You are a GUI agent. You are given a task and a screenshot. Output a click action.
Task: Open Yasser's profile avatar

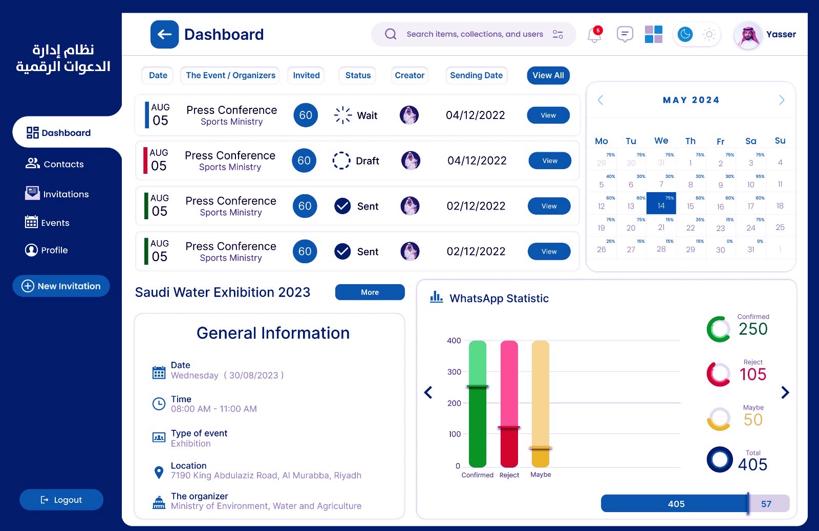(748, 35)
